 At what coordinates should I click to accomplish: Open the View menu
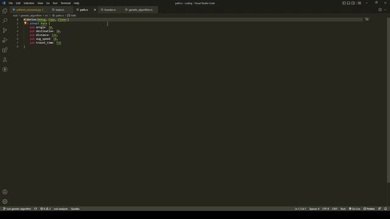[x=40, y=3]
